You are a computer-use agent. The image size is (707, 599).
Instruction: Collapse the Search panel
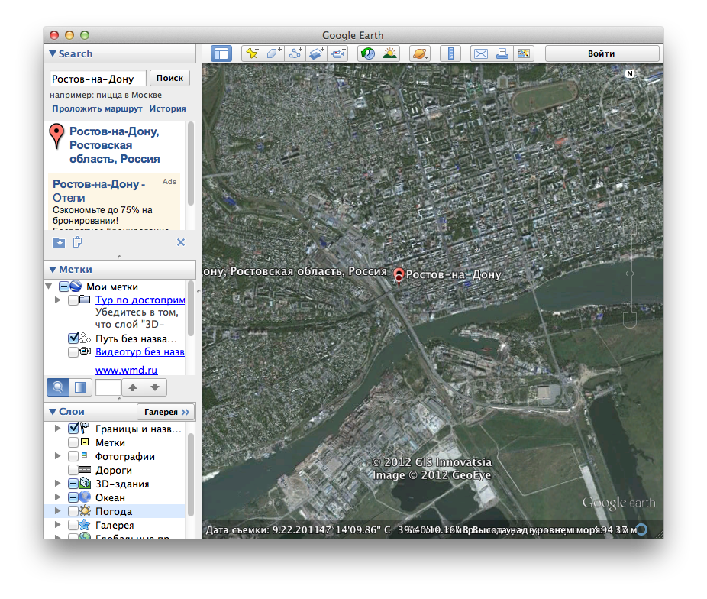(53, 53)
